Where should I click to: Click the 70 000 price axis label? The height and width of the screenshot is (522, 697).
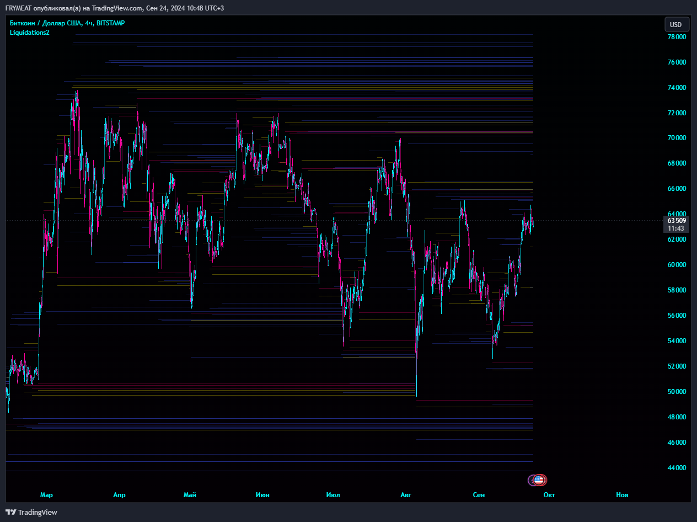point(677,138)
